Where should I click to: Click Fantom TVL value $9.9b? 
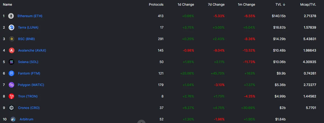281,73
